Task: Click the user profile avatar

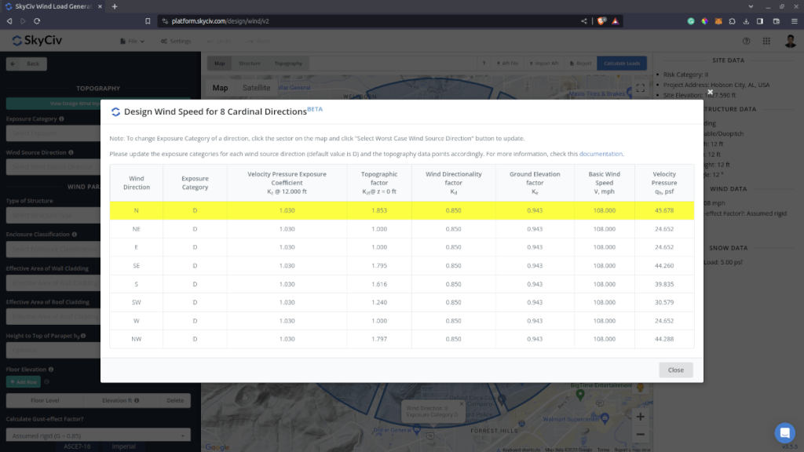Action: click(790, 41)
